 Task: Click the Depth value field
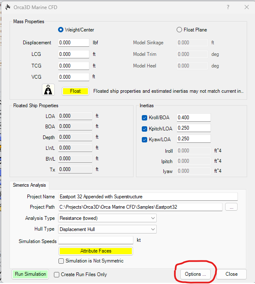click(x=75, y=137)
